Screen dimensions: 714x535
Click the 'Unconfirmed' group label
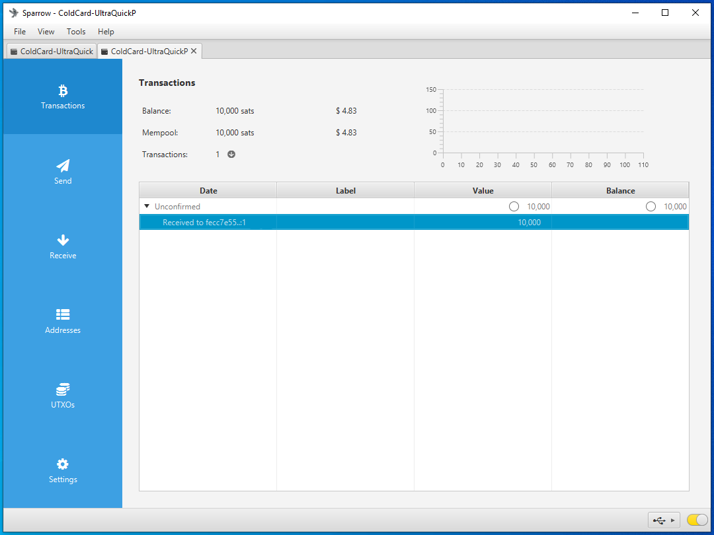click(177, 207)
